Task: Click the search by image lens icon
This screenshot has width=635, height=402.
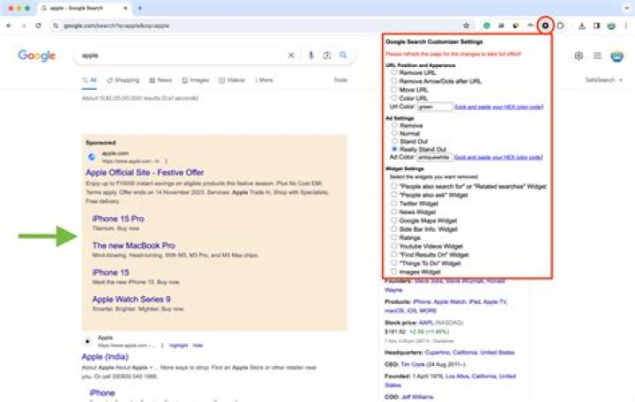Action: tap(327, 56)
